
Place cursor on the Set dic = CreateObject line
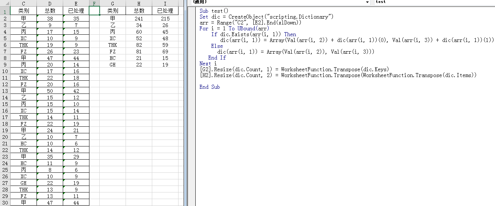pos(266,17)
